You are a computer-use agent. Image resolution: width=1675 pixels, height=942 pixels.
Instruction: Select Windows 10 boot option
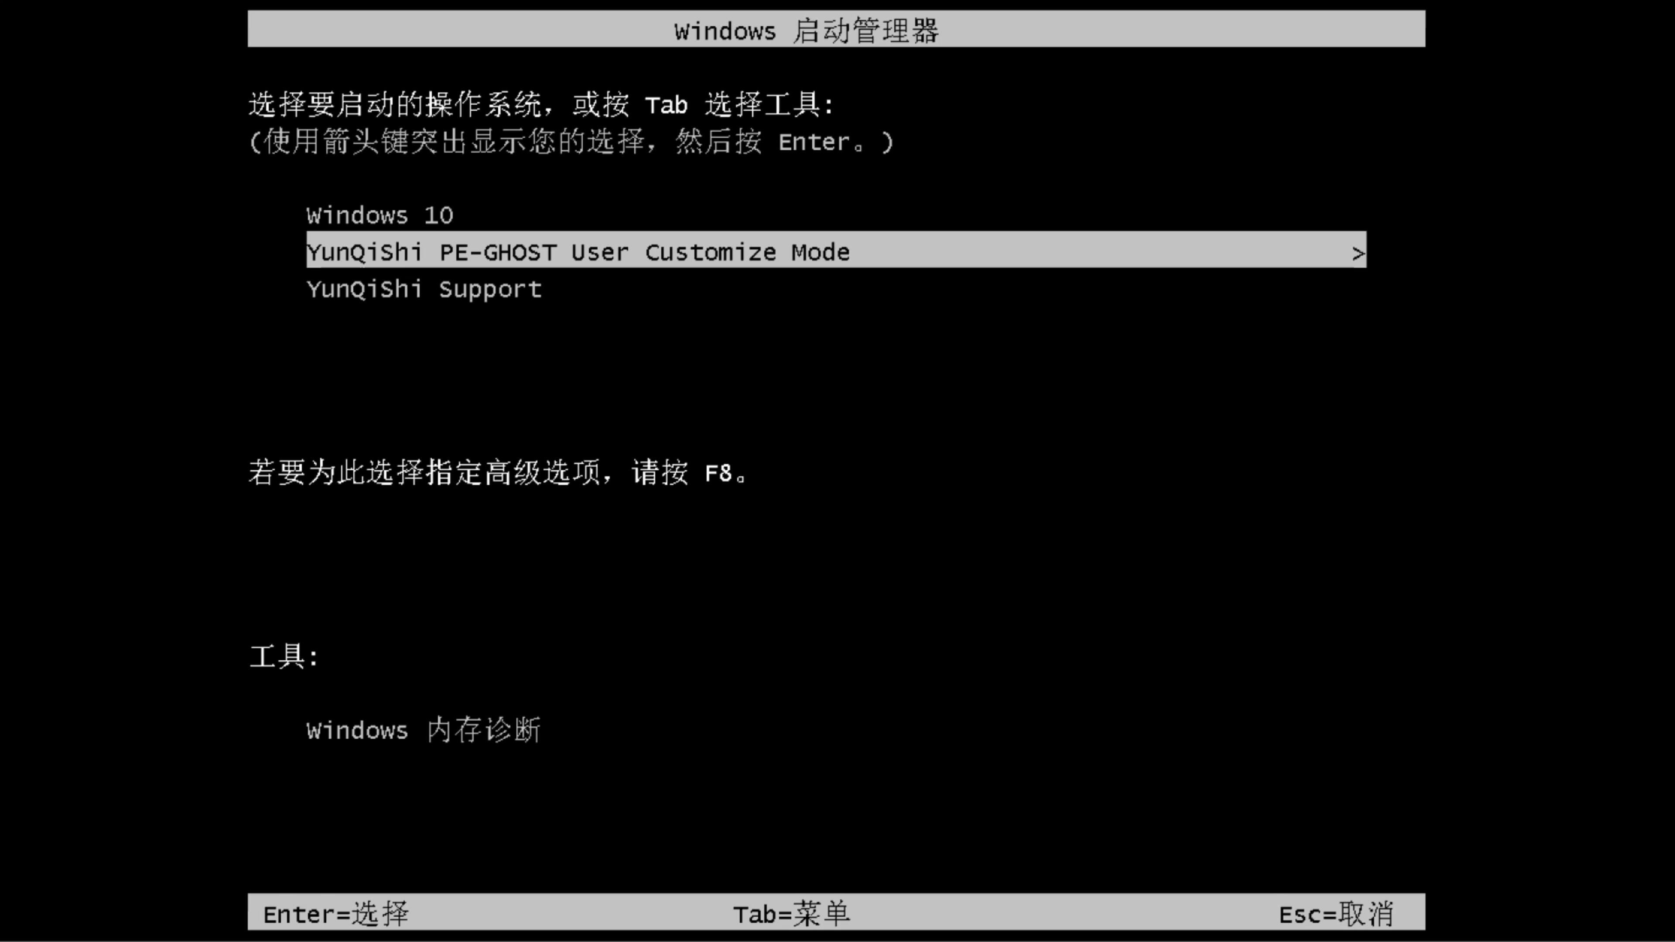pos(379,215)
